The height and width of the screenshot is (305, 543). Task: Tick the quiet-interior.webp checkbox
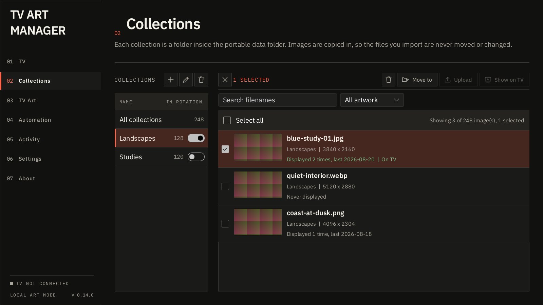(x=225, y=186)
